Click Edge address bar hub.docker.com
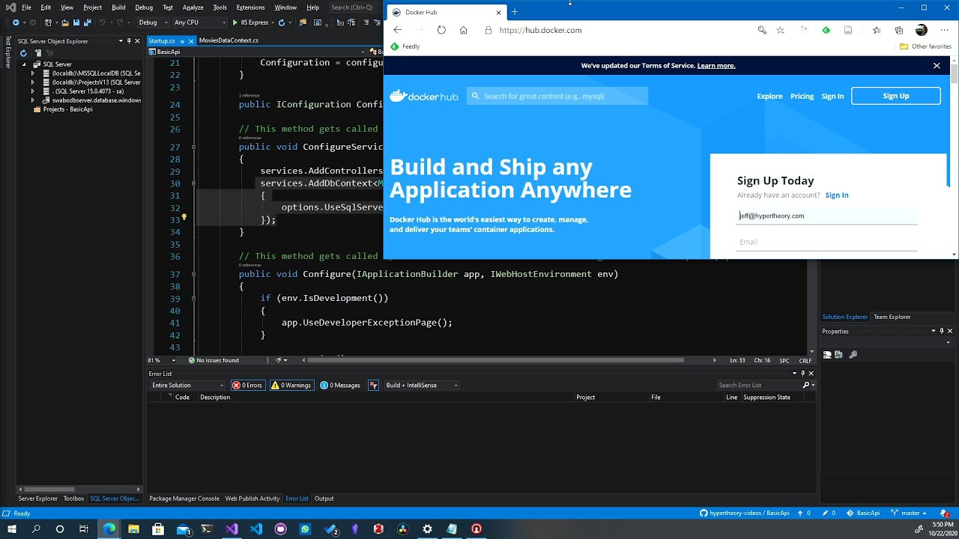 pyautogui.click(x=539, y=30)
